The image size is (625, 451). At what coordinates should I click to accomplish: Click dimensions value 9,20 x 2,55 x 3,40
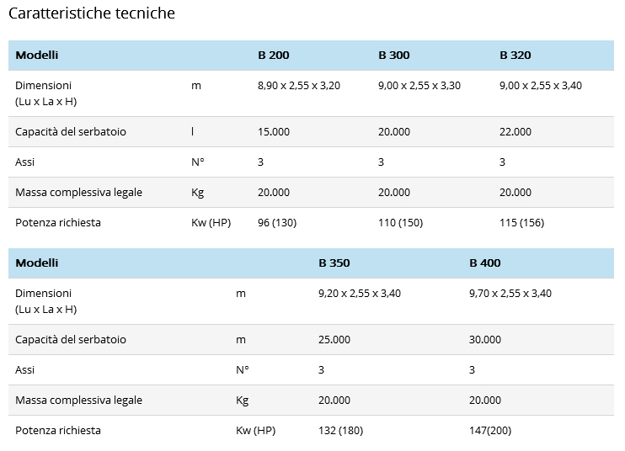click(x=360, y=294)
